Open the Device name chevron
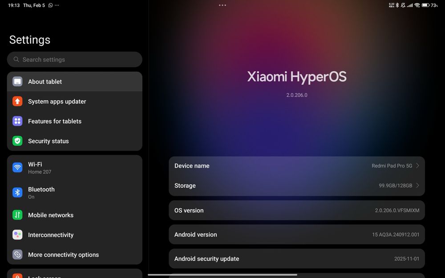Image resolution: width=445 pixels, height=278 pixels. coord(417,165)
